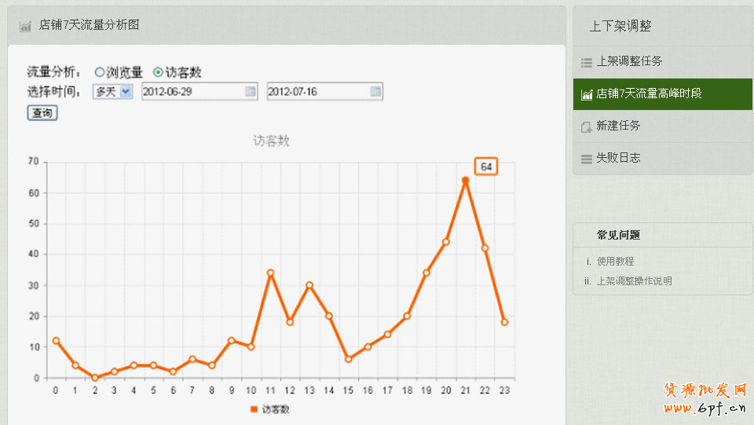Click the log icon next to 失败日志
This screenshot has width=754, height=425.
[586, 159]
